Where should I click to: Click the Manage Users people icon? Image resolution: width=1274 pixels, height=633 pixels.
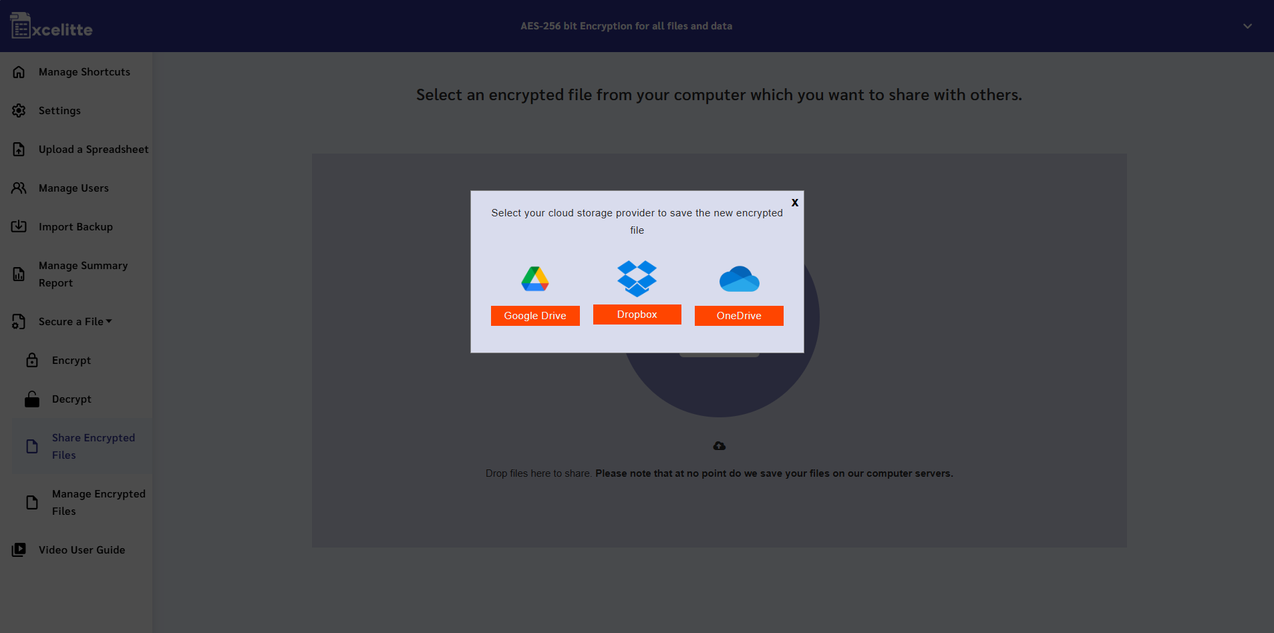[19, 188]
